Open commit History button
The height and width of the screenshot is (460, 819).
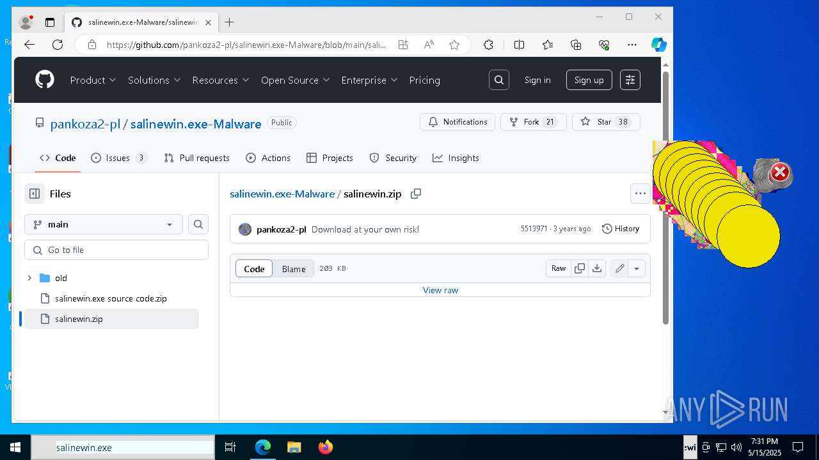[621, 229]
